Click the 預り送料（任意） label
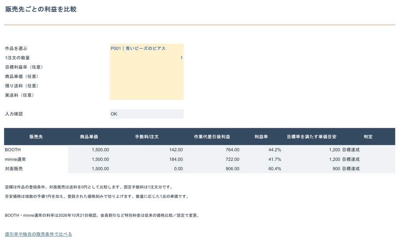Screen dimensions: 401x245 (22, 86)
